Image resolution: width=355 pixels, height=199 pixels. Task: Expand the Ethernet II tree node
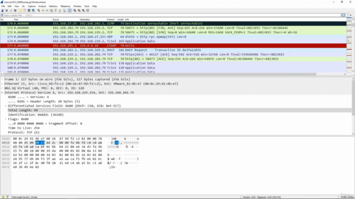(2, 83)
